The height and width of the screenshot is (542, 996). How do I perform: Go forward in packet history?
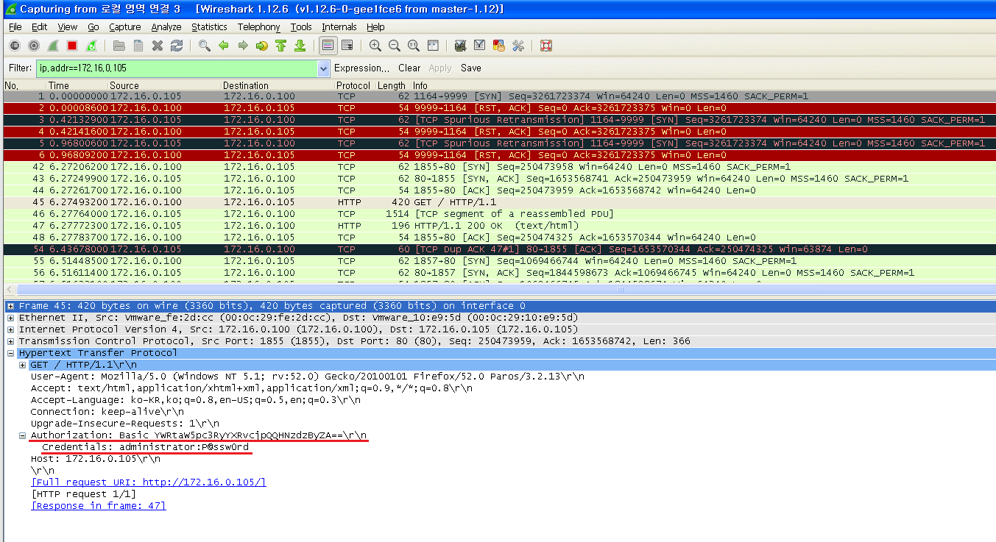click(x=243, y=46)
